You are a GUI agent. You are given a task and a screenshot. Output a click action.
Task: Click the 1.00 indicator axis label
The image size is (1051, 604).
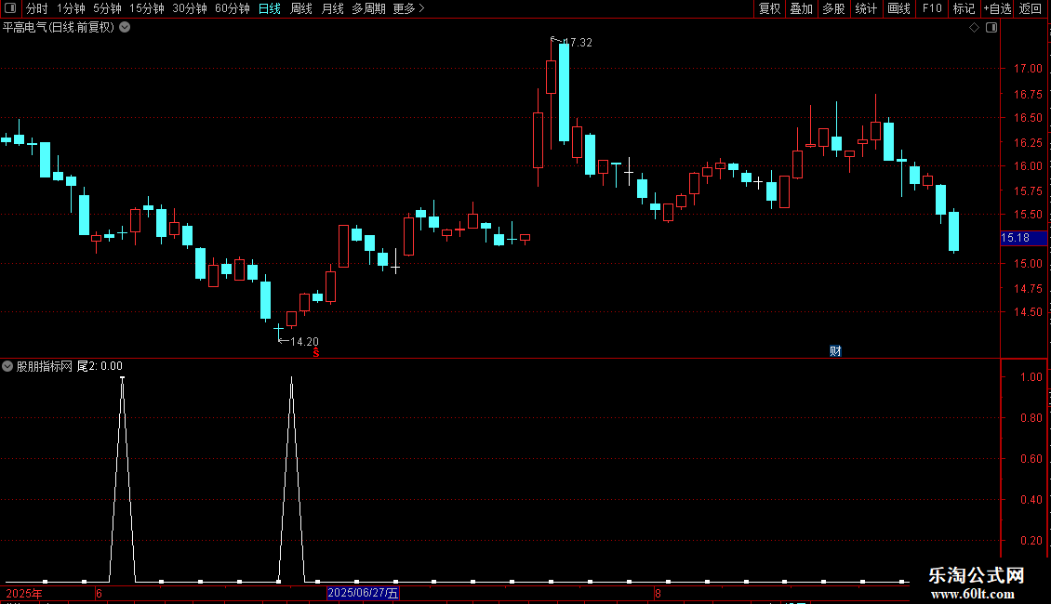pos(1031,377)
